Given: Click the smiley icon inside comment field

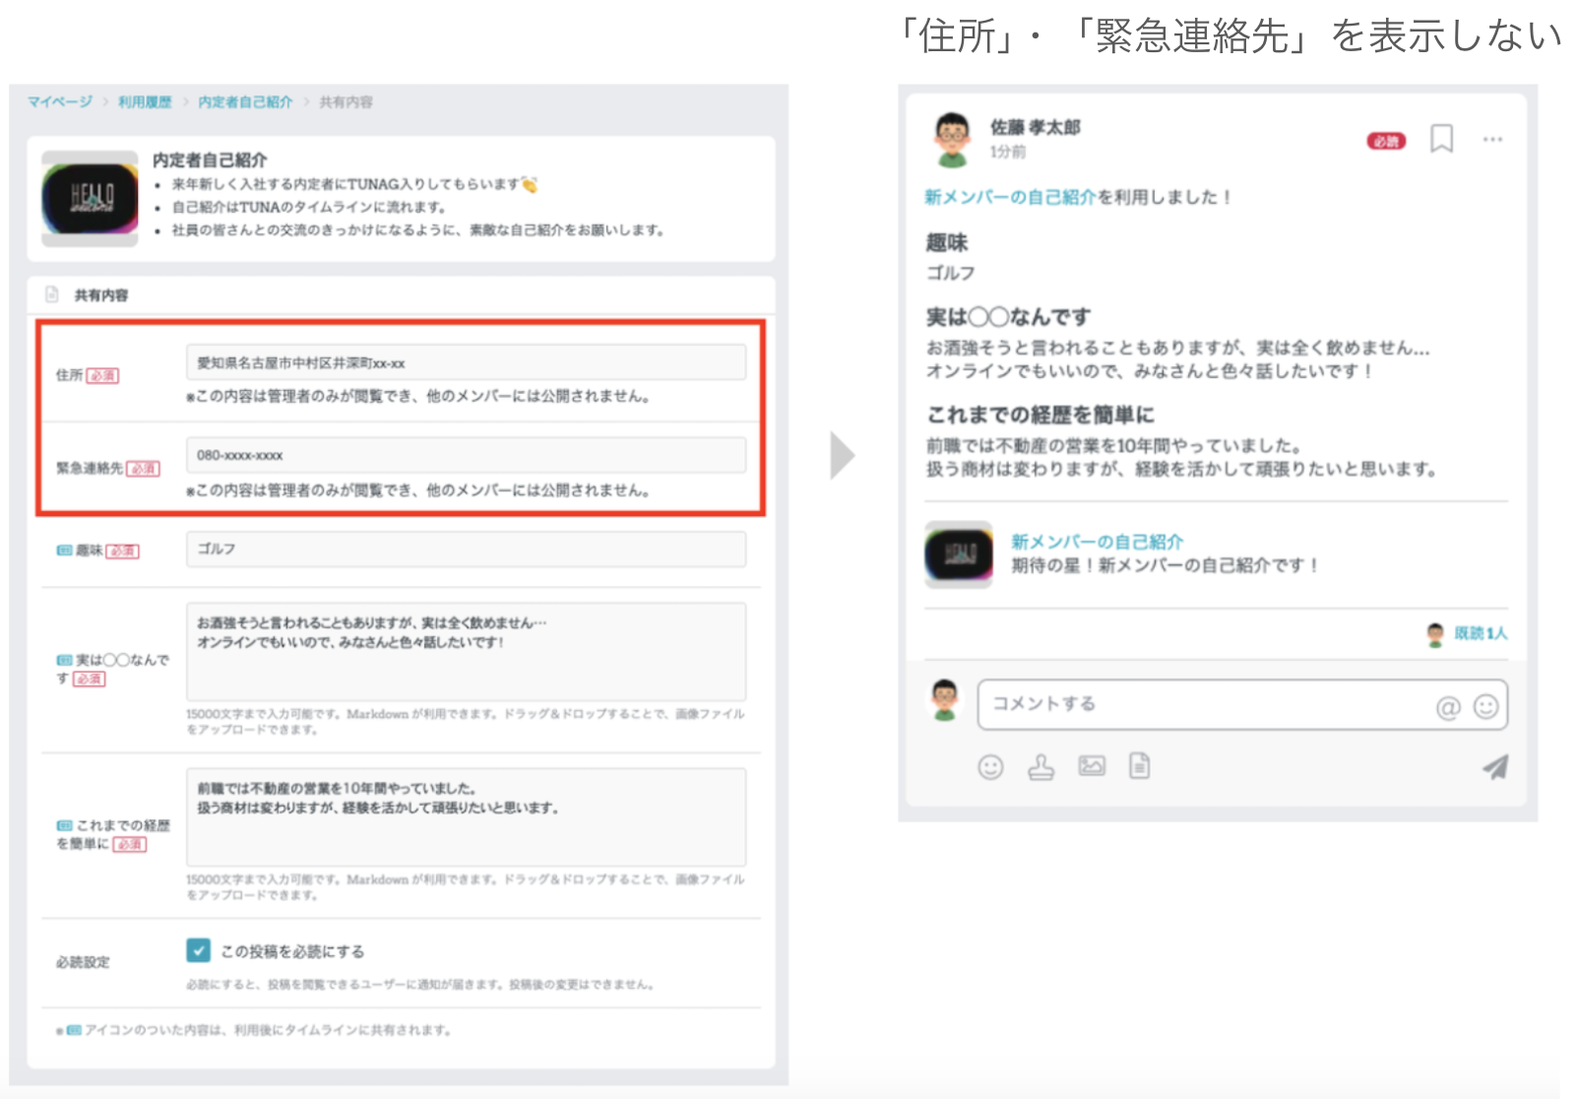Looking at the screenshot, I should point(1485,706).
